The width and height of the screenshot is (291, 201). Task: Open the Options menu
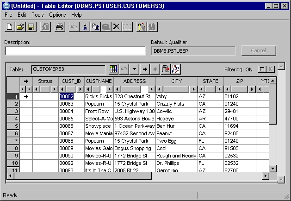57,15
